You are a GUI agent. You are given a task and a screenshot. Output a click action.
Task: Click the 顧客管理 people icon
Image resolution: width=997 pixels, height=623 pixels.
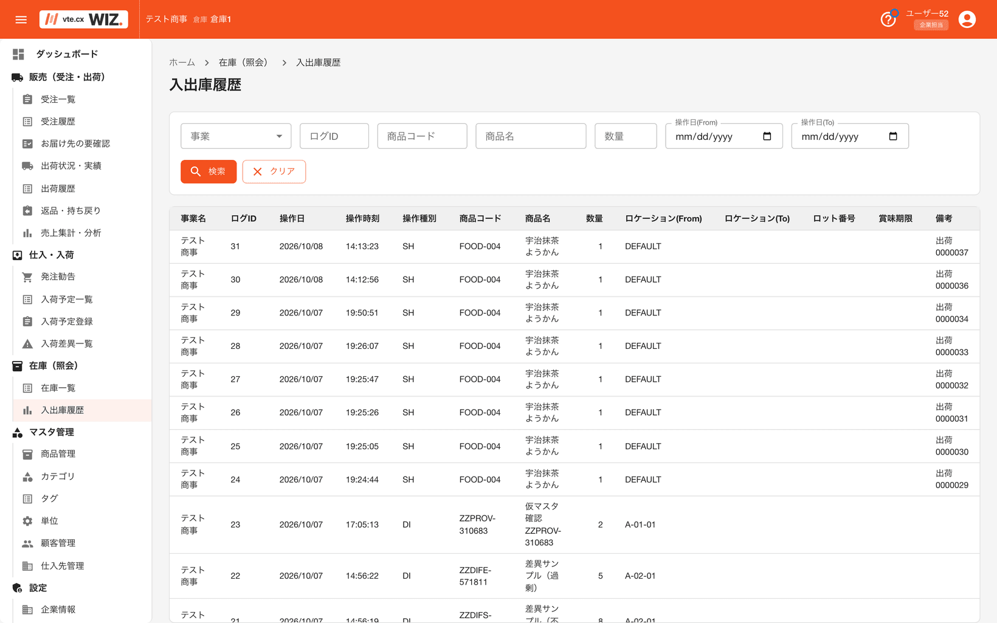[x=27, y=543]
